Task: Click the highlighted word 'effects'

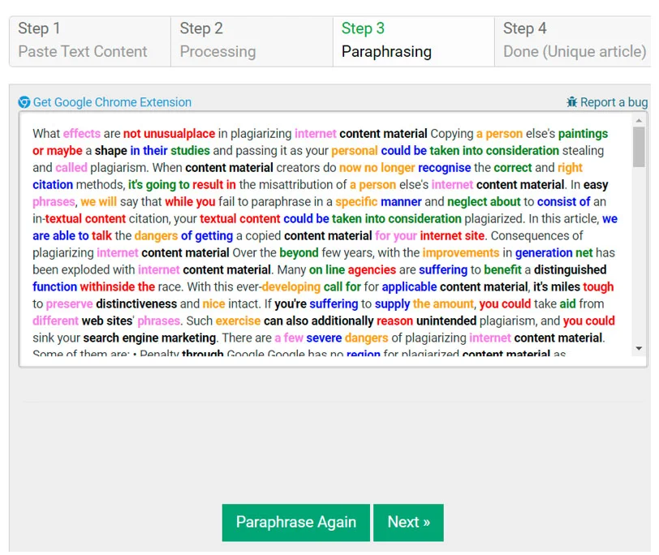Action: pos(81,132)
